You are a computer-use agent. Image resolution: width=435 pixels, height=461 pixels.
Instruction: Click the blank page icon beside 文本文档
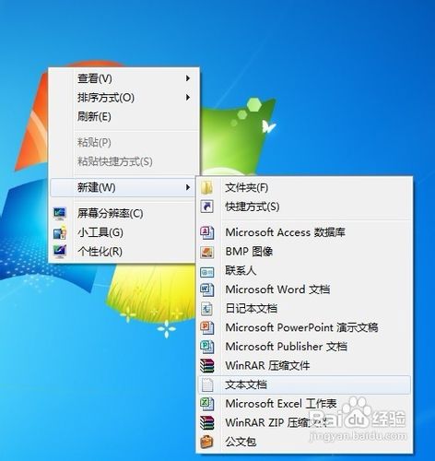(207, 384)
